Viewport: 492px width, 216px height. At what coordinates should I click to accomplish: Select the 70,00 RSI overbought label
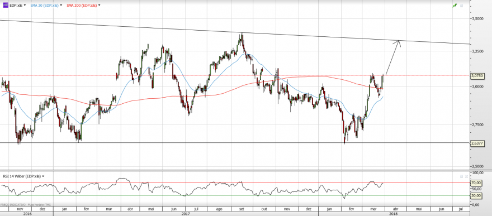pyautogui.click(x=476, y=183)
